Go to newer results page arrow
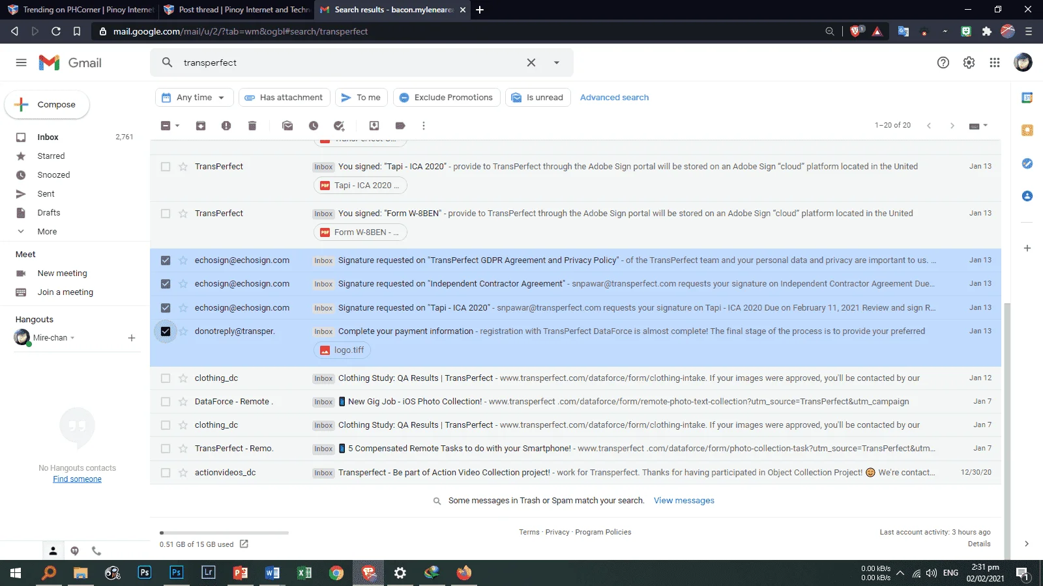1043x586 pixels. [929, 126]
